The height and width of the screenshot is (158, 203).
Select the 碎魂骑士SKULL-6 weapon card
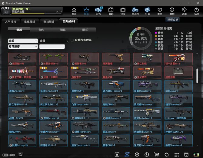[x=147, y=127]
